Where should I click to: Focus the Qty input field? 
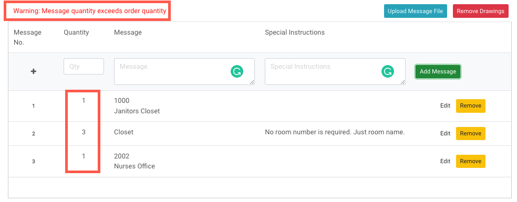coord(84,66)
